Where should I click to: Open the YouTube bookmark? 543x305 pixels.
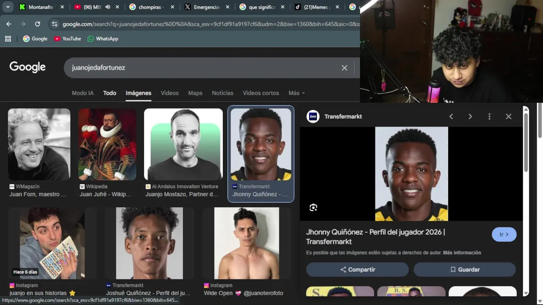67,39
